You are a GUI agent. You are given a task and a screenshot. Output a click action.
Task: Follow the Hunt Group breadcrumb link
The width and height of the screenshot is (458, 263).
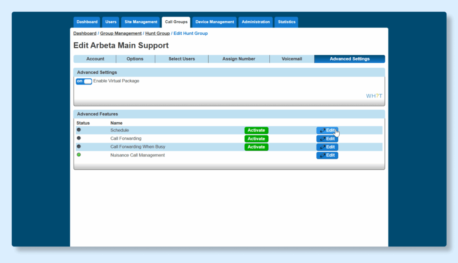tap(157, 34)
